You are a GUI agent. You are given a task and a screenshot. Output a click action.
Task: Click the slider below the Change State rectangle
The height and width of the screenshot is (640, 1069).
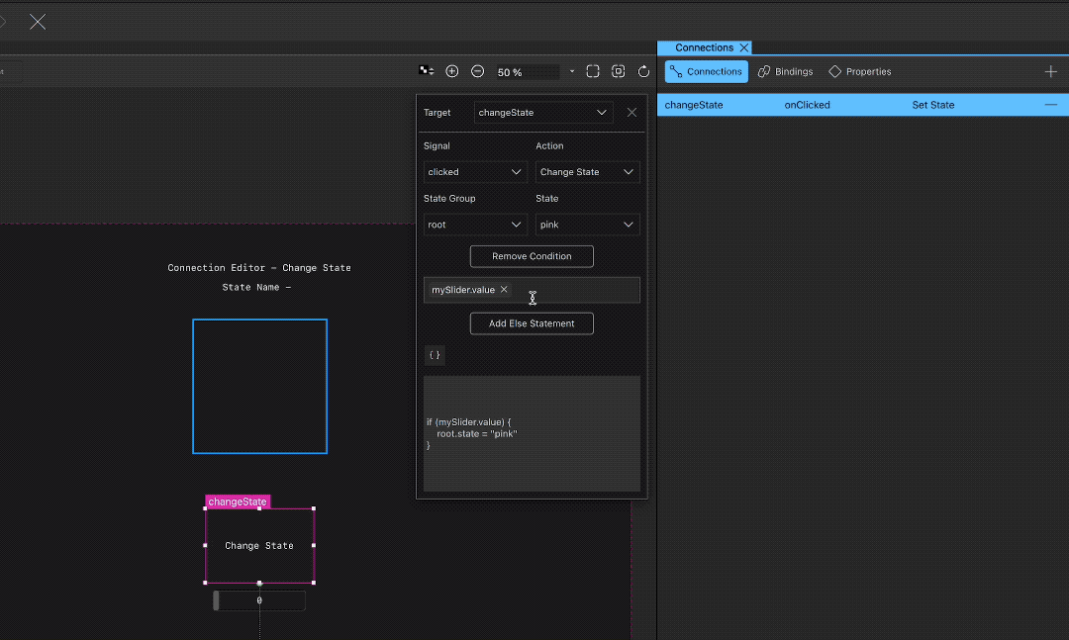(x=258, y=599)
